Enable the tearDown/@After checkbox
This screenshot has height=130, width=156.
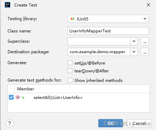point(70,71)
